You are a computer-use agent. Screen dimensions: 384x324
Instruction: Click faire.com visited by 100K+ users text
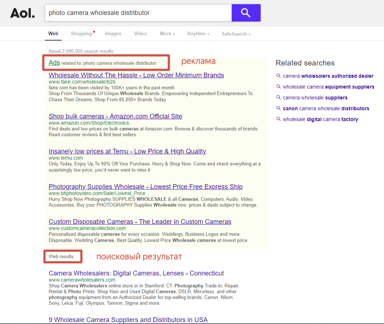pyautogui.click(x=112, y=88)
